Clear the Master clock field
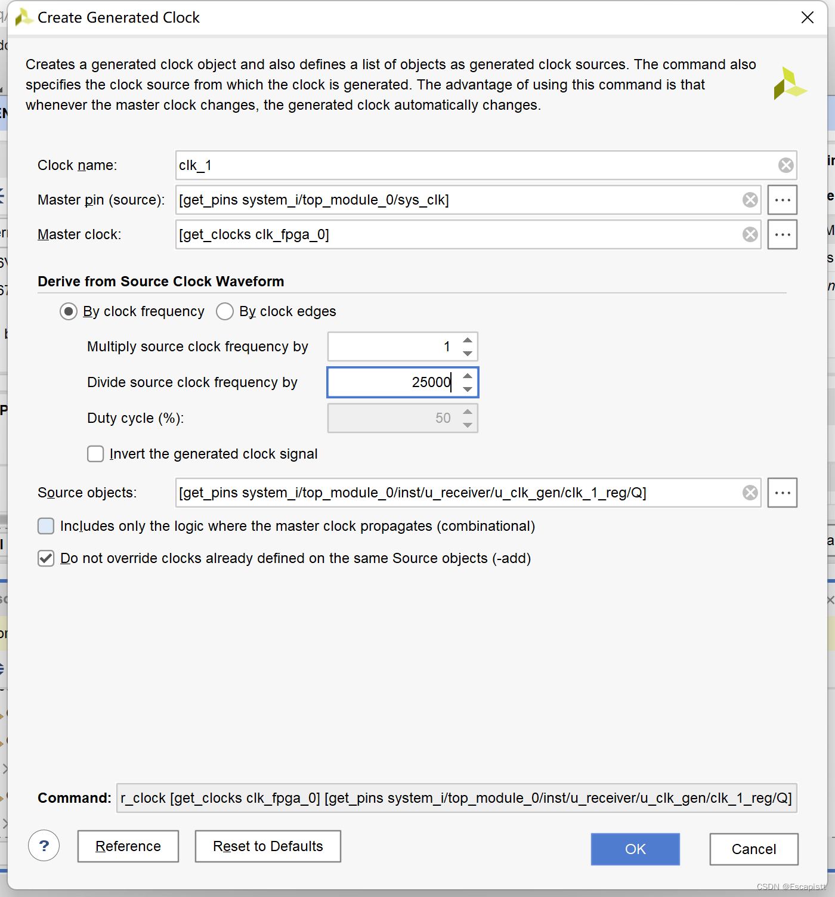 coord(750,234)
